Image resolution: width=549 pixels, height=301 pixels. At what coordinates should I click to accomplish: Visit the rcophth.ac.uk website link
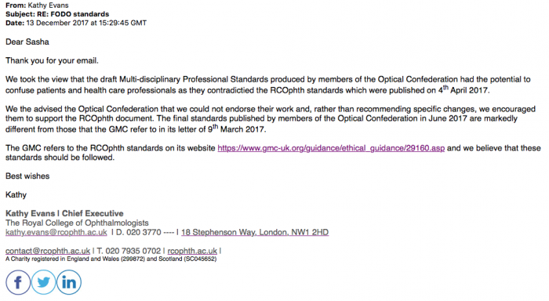tap(192, 251)
